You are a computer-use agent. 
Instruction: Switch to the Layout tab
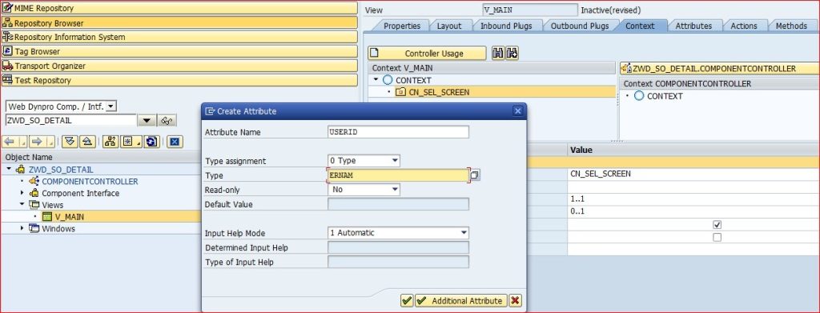(448, 26)
